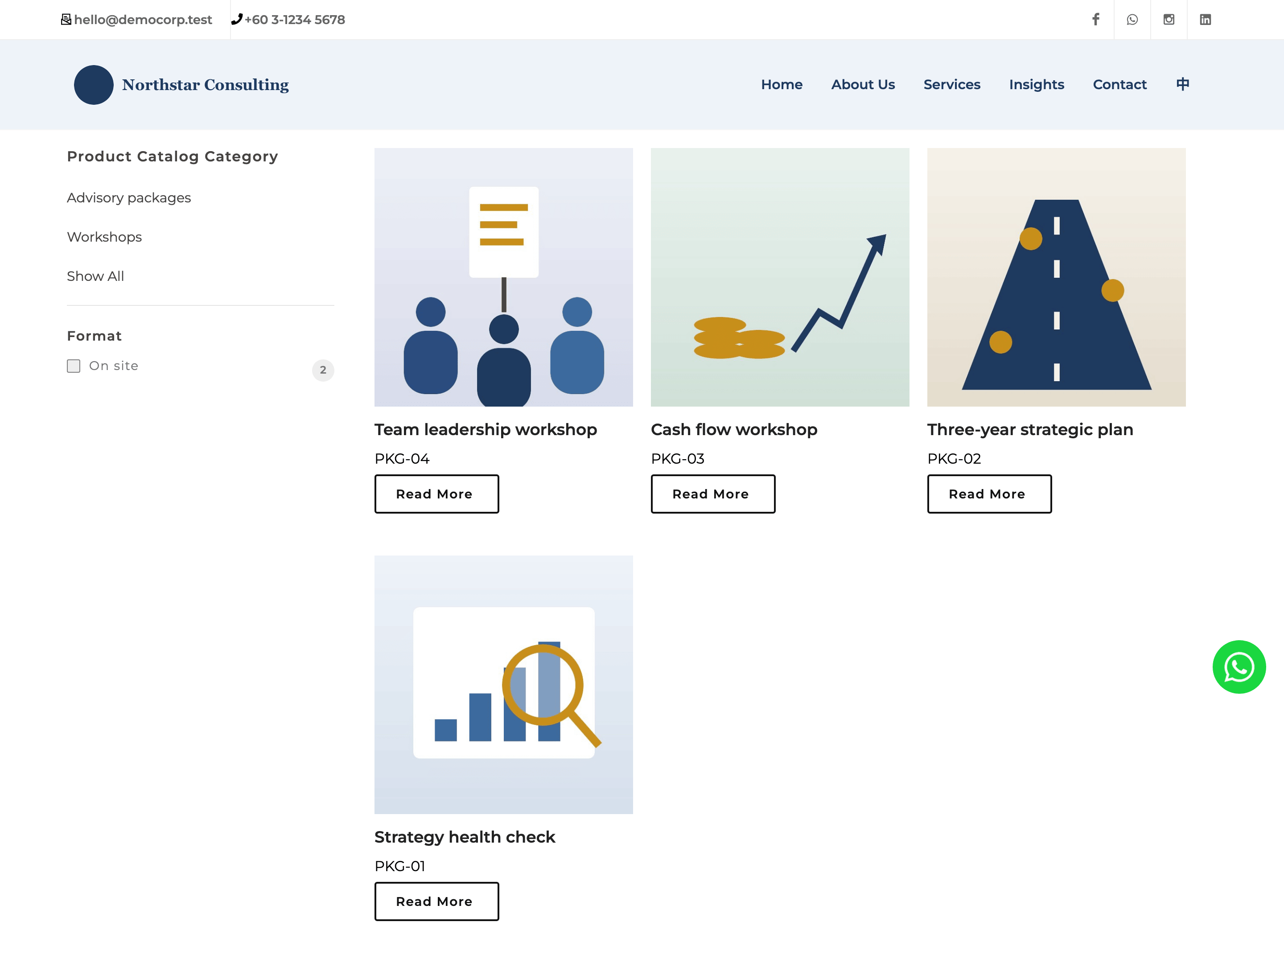Open the Services menu item

coord(951,85)
